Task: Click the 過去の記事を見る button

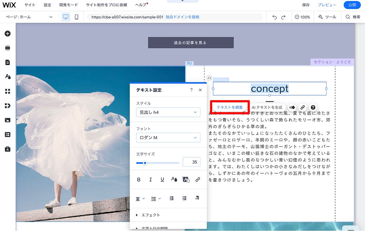Action: (191, 42)
